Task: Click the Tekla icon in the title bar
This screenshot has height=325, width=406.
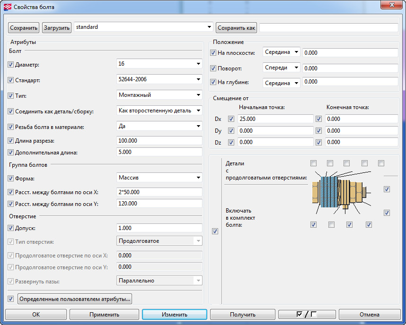Action: [x=7, y=7]
